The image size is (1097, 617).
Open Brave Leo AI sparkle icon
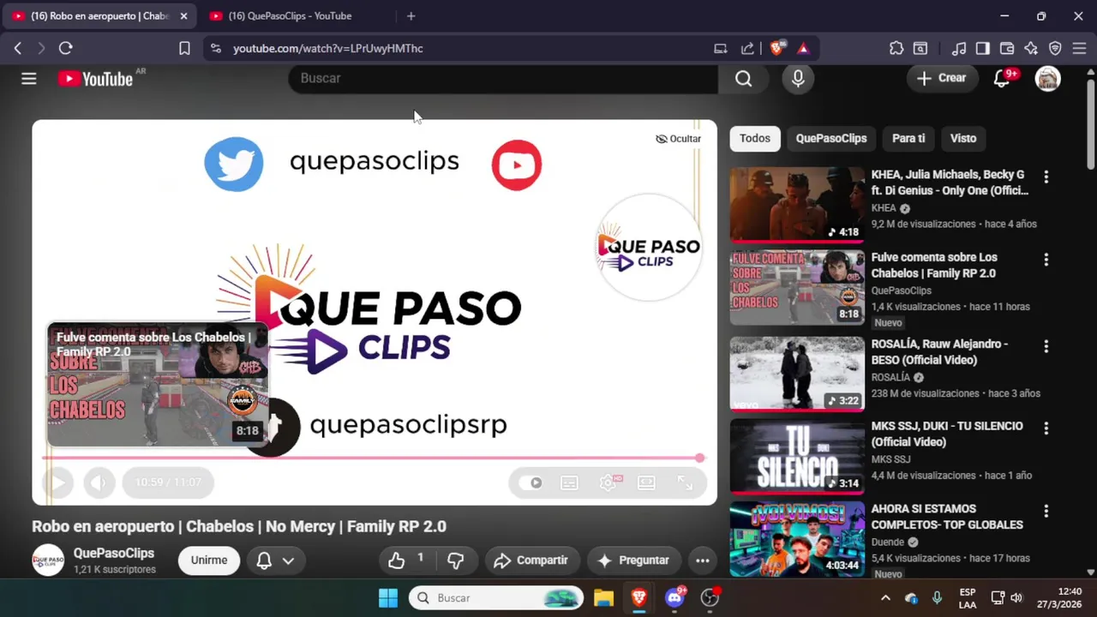coord(1031,49)
